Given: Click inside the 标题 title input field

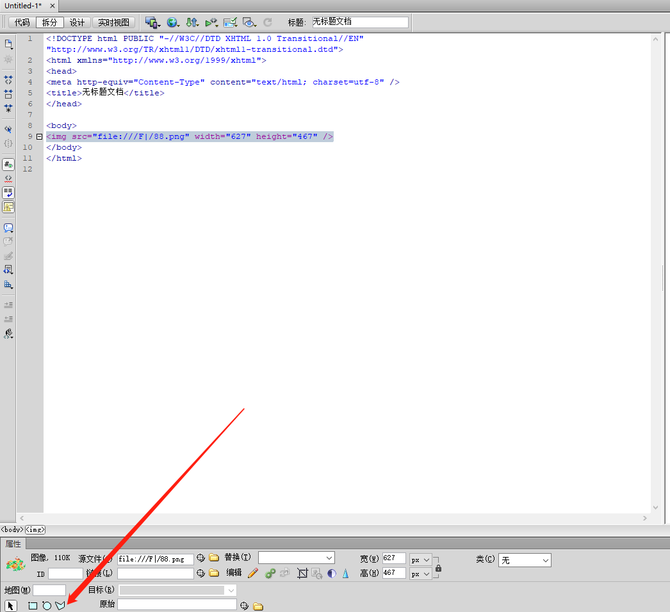Looking at the screenshot, I should tap(360, 22).
